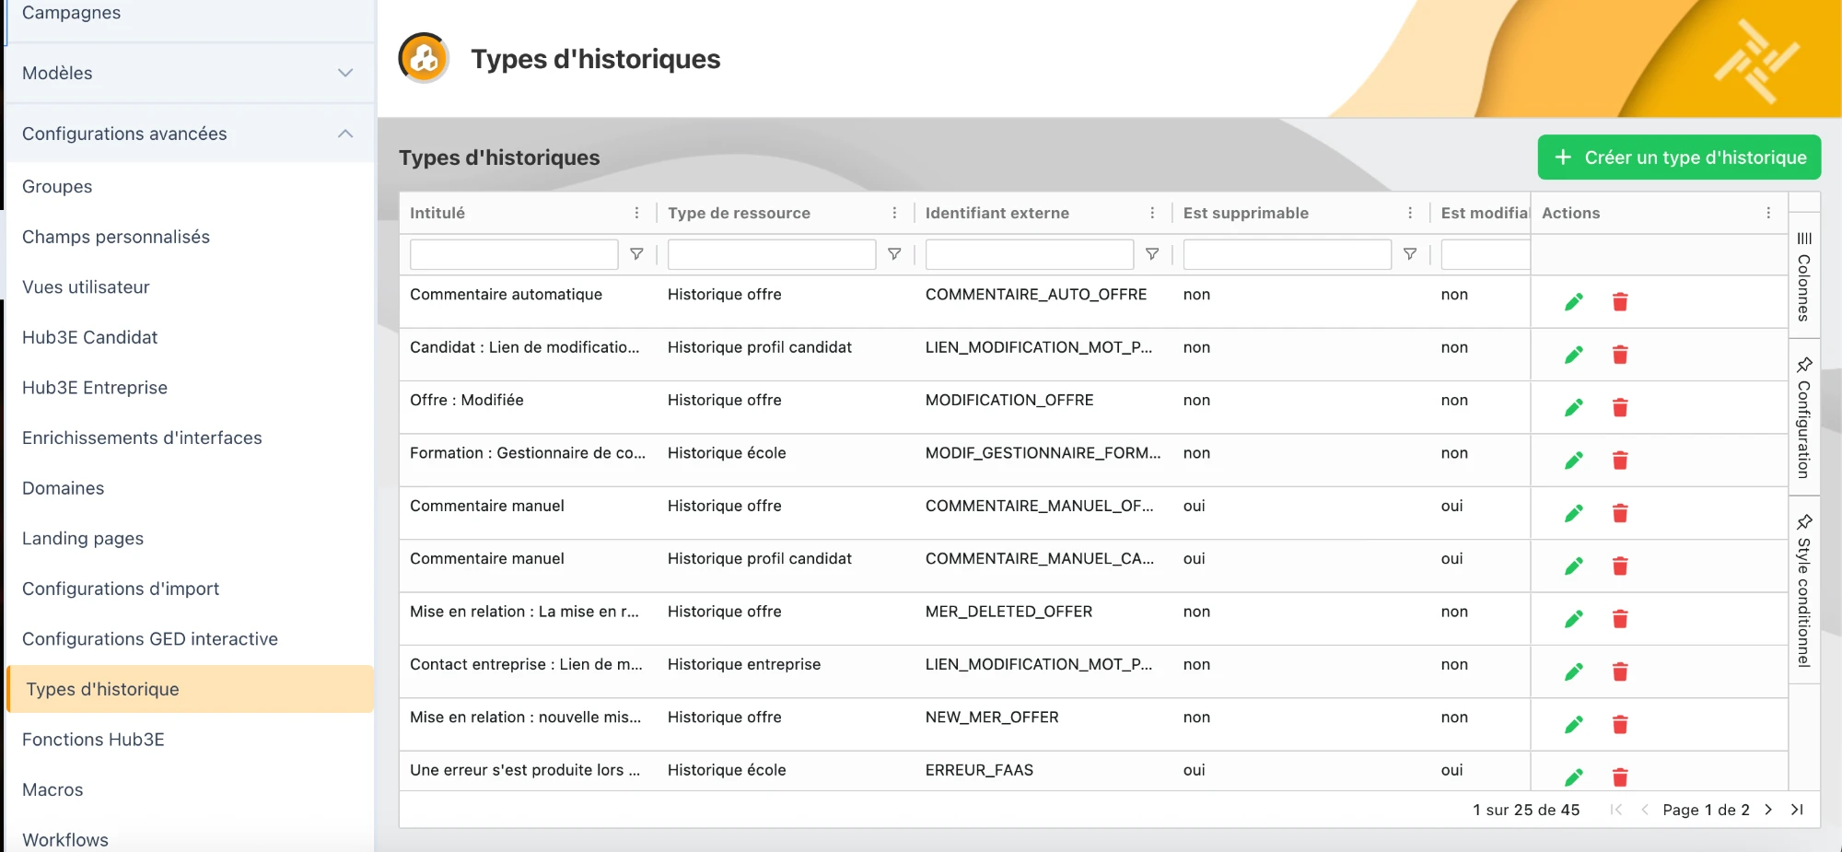Screen dimensions: 1842x852
Task: Open Workflows in sidebar
Action: 65,839
